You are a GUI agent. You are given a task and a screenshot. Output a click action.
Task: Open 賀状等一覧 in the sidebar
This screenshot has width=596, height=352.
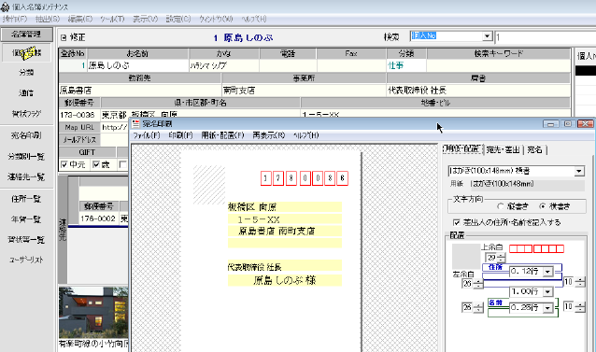tap(26, 240)
